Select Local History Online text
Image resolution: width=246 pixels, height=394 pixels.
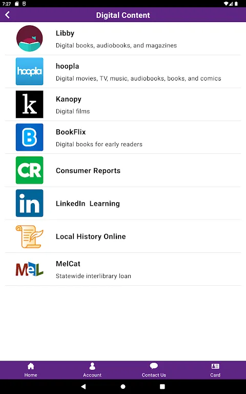(91, 237)
